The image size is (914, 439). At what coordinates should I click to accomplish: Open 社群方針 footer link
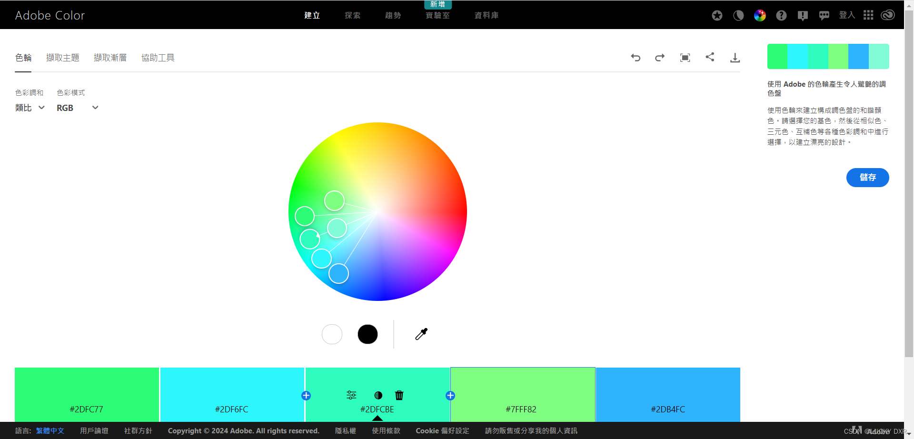point(138,430)
